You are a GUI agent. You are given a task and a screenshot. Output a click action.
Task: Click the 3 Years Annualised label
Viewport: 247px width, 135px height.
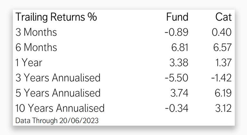[58, 77]
